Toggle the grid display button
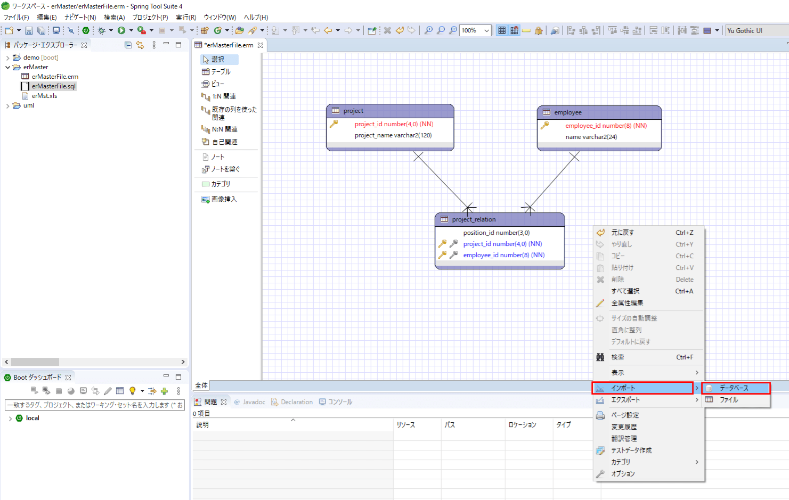The height and width of the screenshot is (500, 789). (502, 30)
